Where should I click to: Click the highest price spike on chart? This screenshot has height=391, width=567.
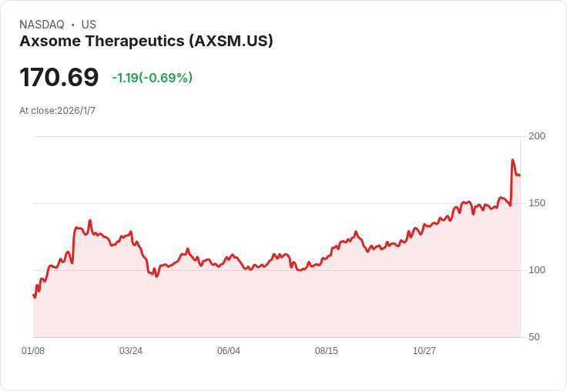point(512,160)
